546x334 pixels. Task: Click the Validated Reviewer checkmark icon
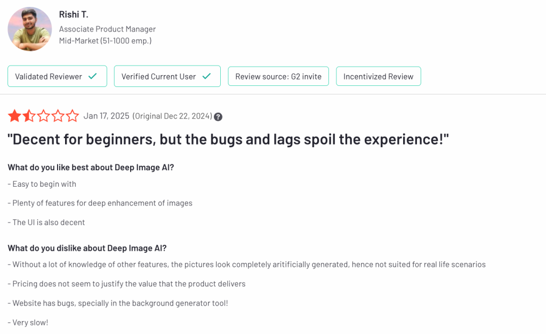pos(93,76)
